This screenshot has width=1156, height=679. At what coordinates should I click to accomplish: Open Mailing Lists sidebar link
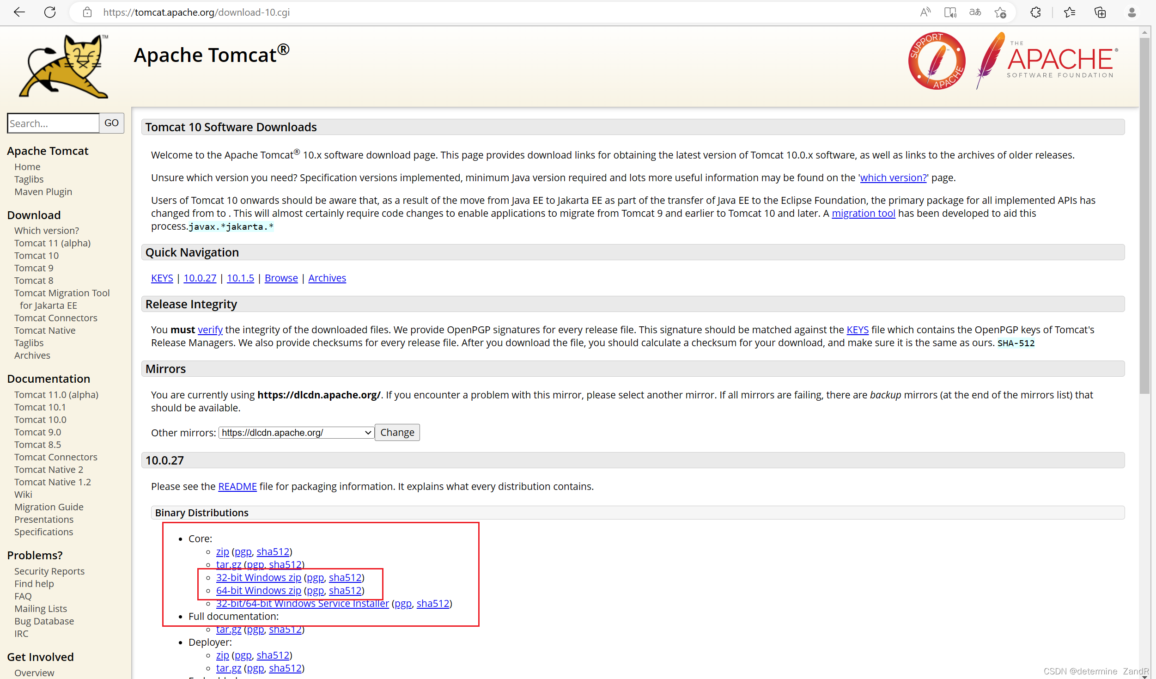pyautogui.click(x=41, y=608)
